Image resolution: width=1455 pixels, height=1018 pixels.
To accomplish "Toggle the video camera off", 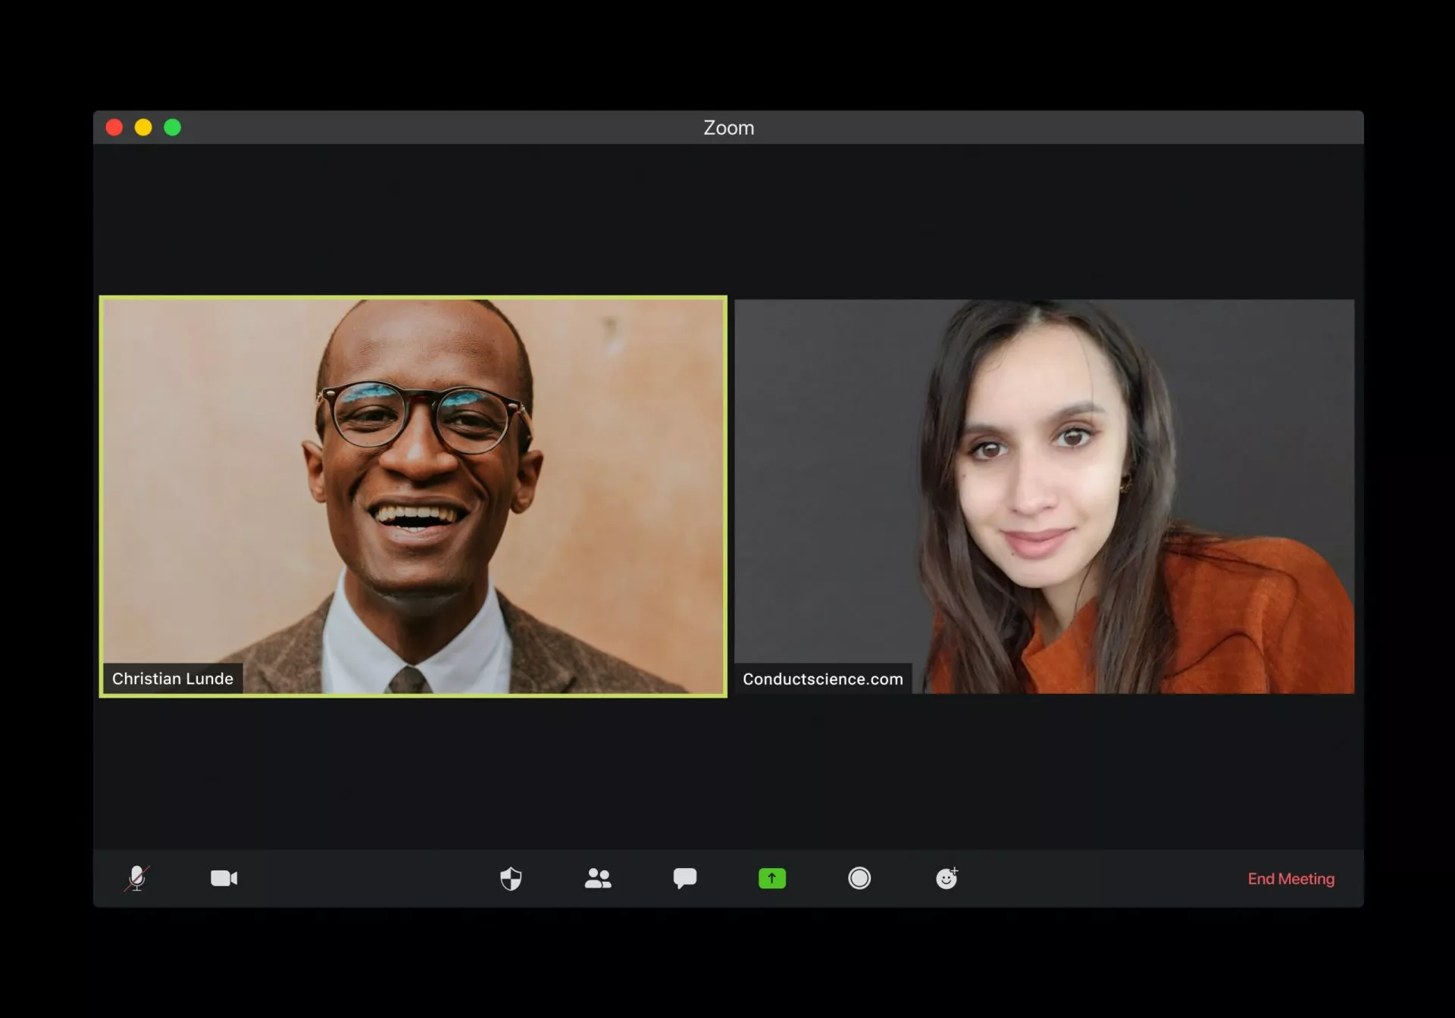I will pos(224,879).
